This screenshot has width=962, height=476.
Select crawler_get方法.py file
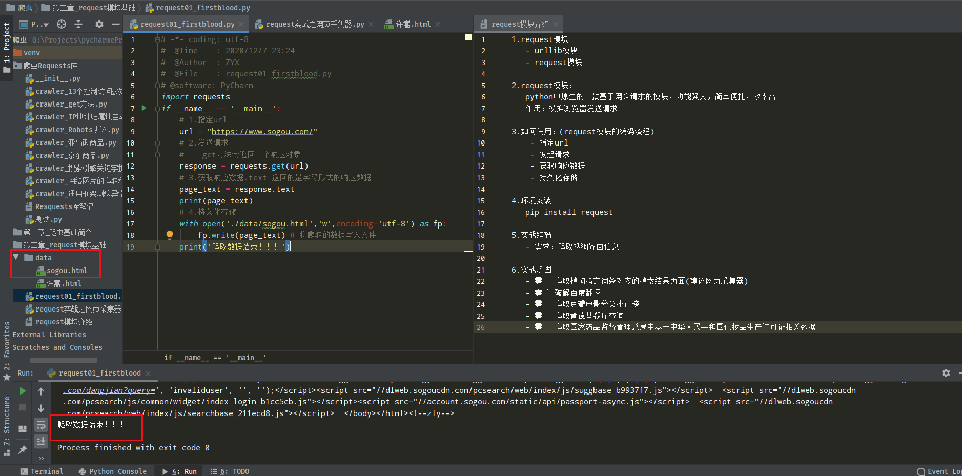[x=66, y=104]
